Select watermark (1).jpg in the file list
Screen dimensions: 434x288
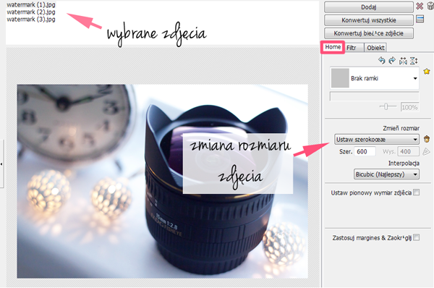pos(31,5)
